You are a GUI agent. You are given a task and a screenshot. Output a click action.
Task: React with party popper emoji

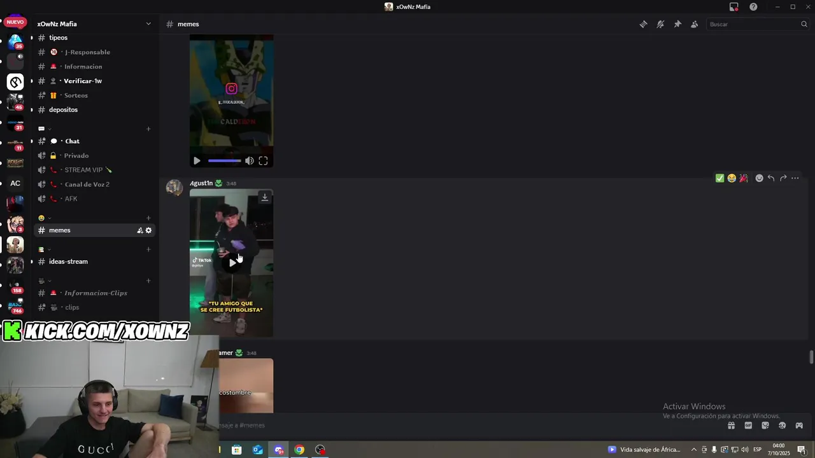(x=744, y=178)
